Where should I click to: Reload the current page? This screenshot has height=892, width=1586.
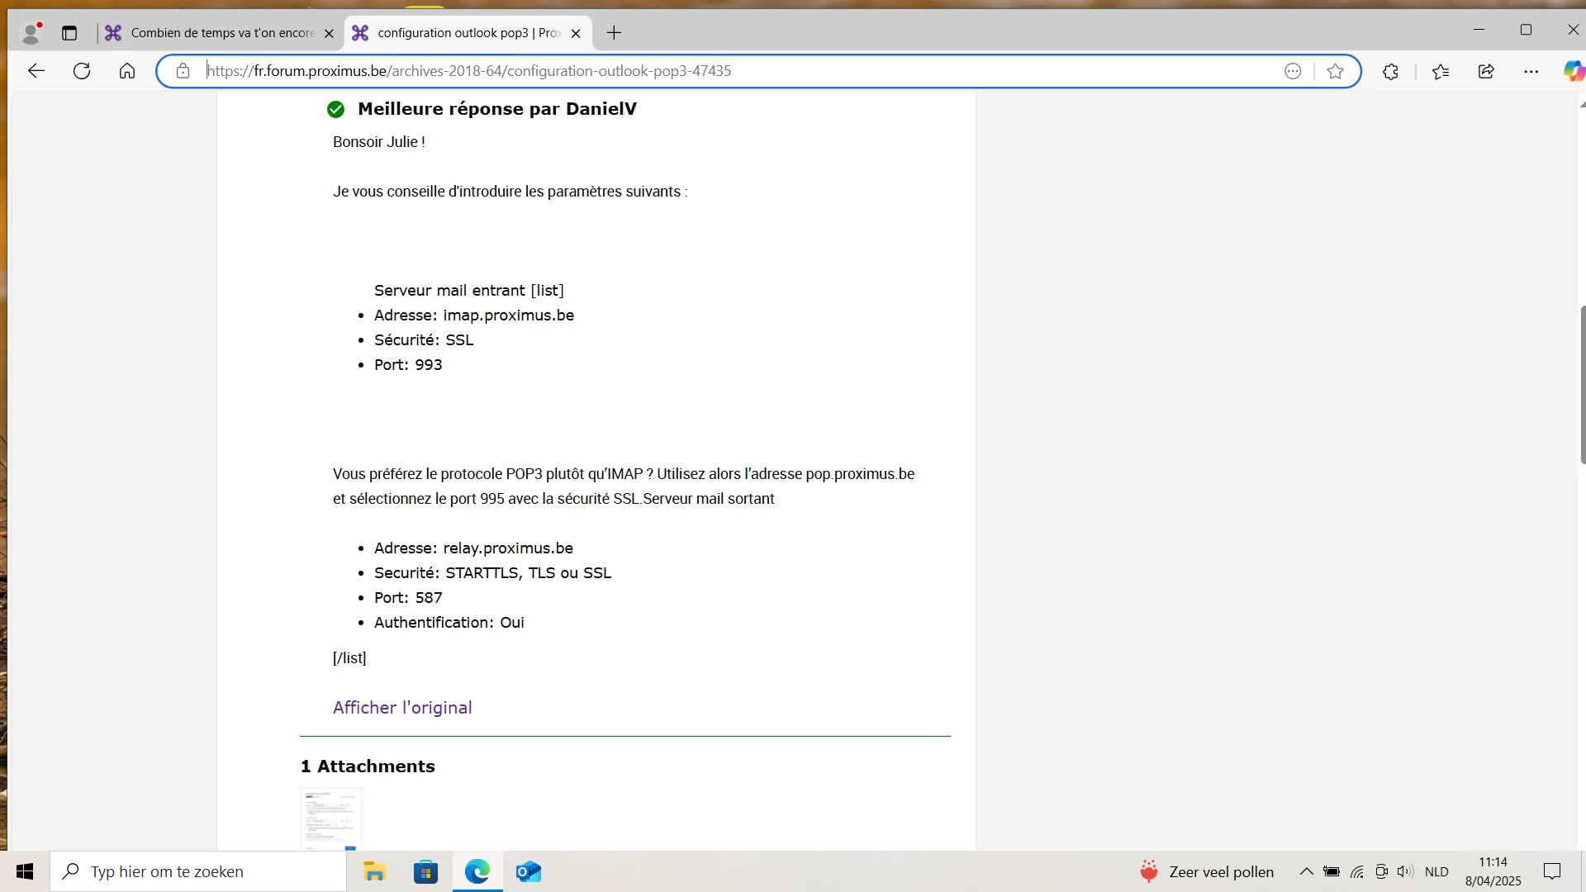click(82, 71)
